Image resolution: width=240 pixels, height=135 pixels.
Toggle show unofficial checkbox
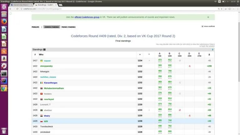point(202,26)
